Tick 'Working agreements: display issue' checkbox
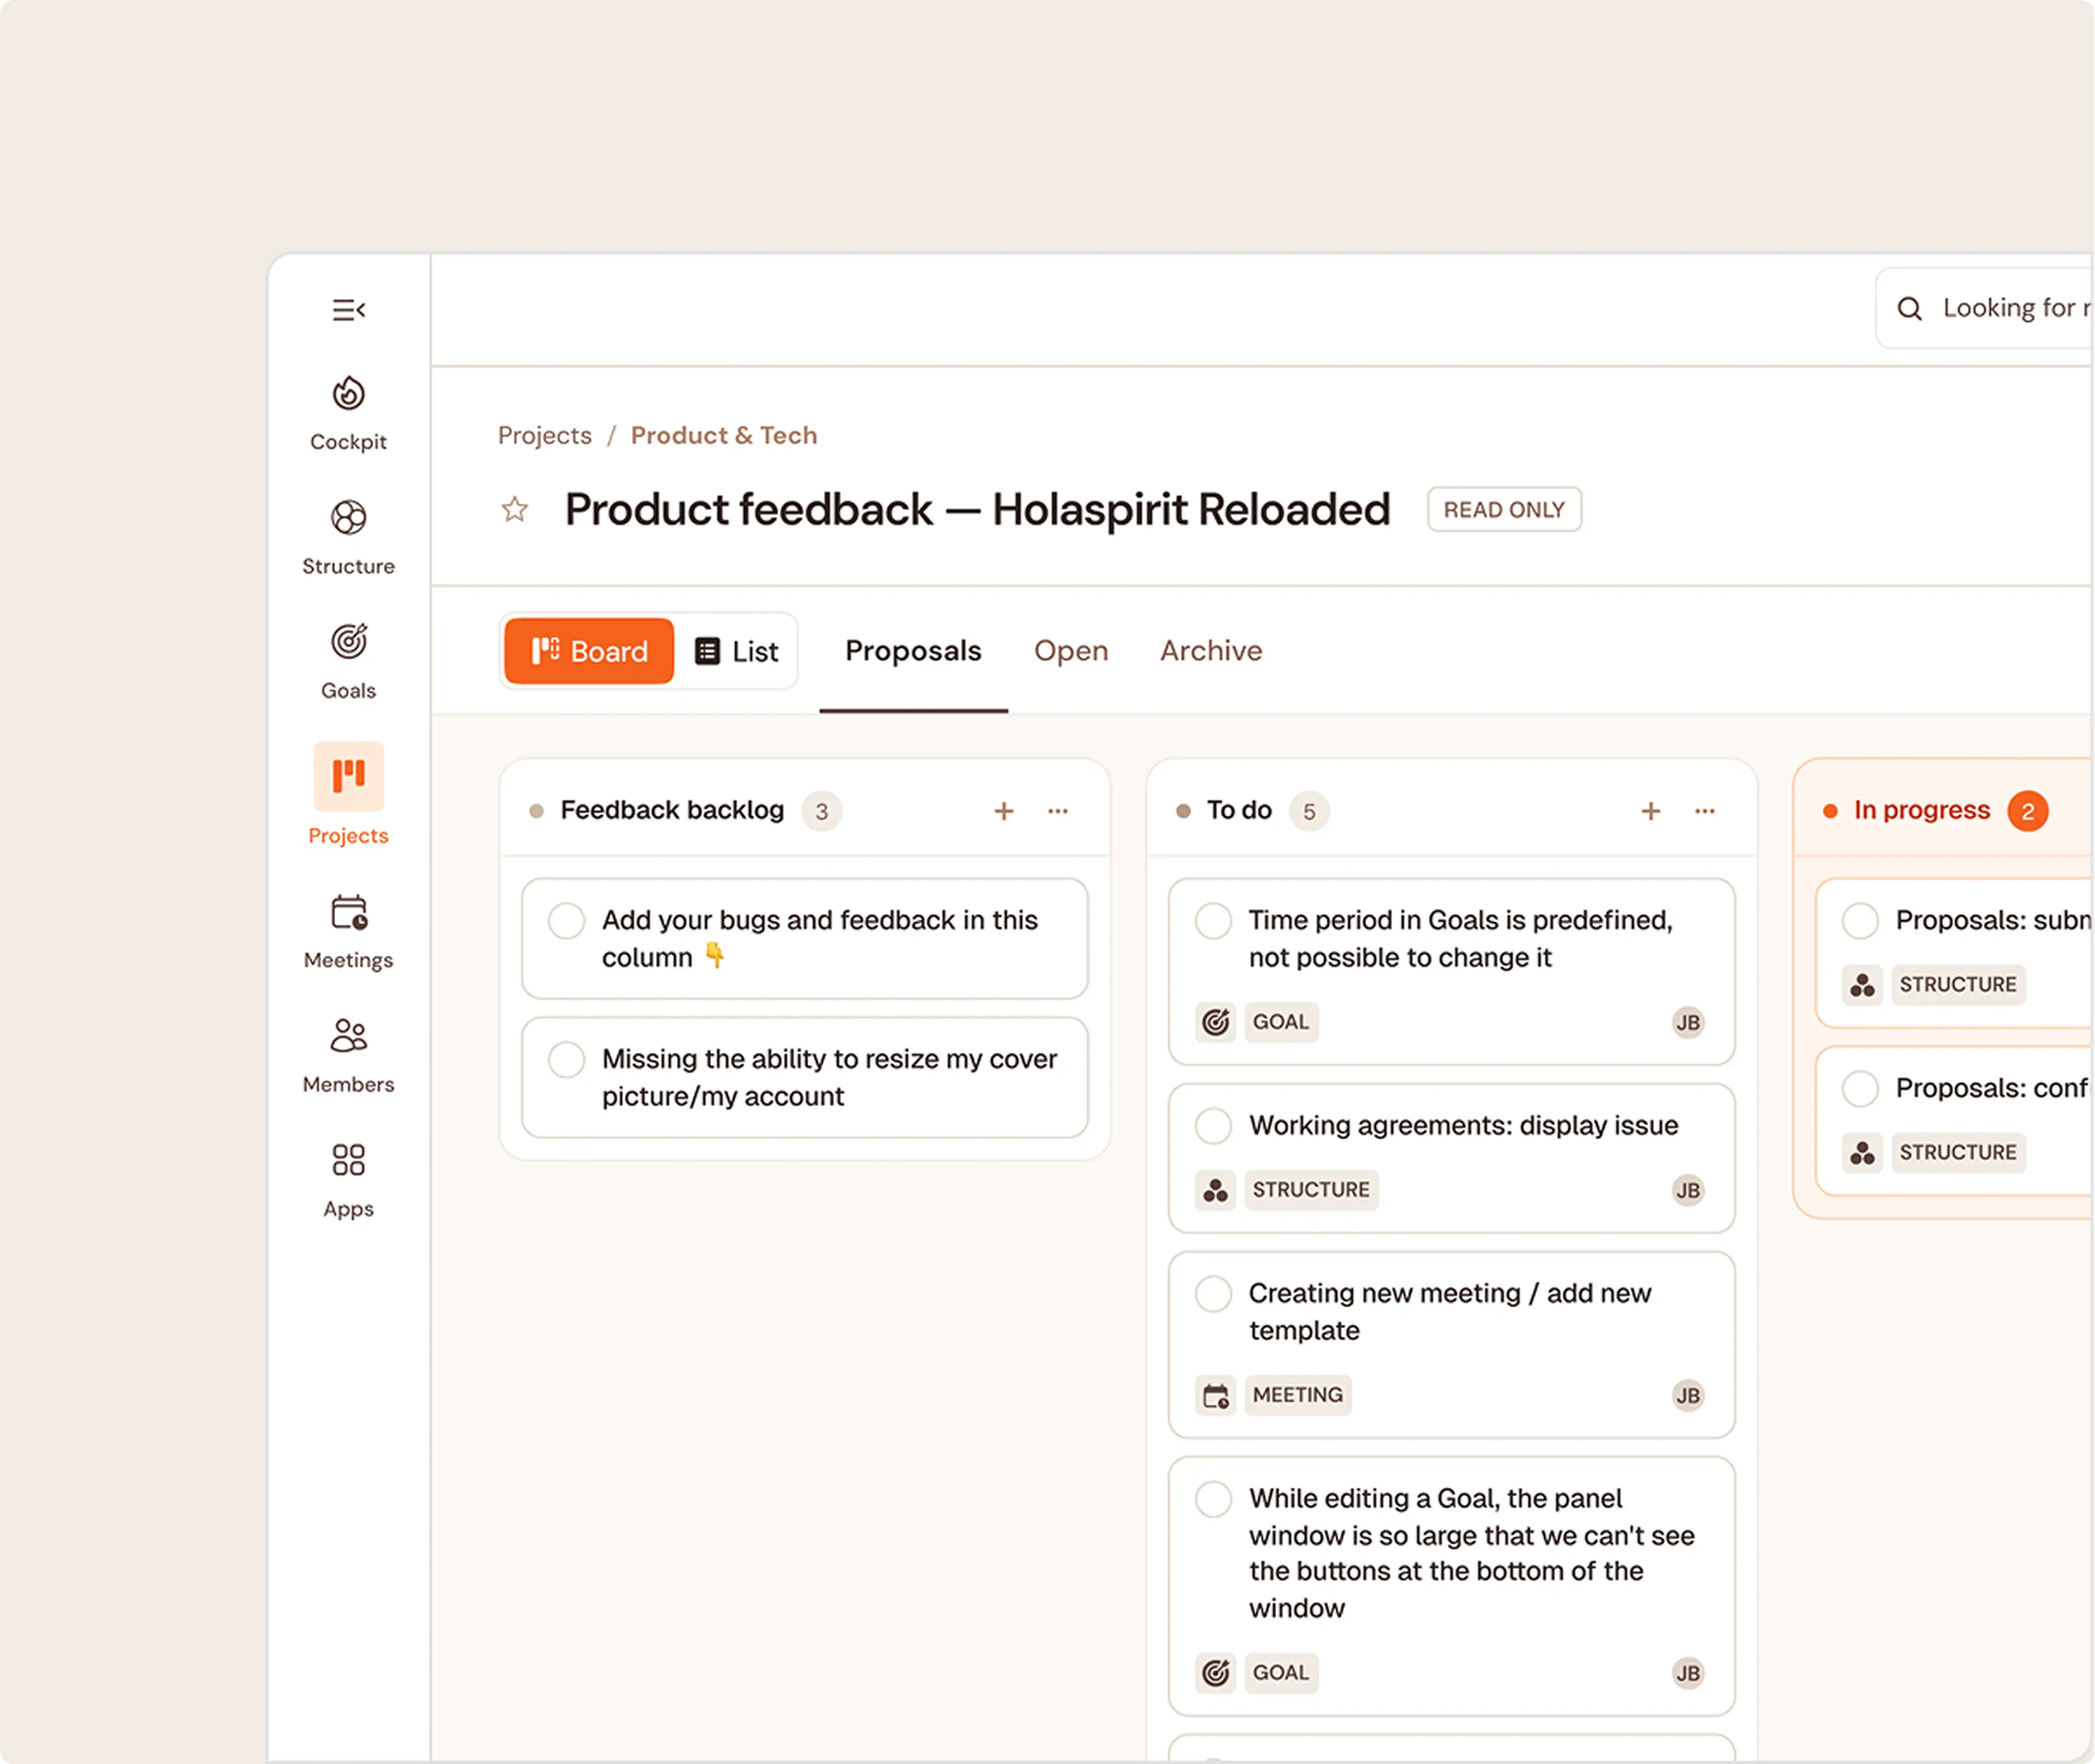The height and width of the screenshot is (1764, 2095). pos(1213,1126)
